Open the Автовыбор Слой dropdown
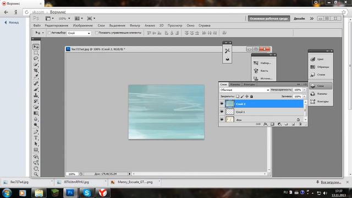Image resolution: width=352 pixels, height=198 pixels. [x=79, y=33]
